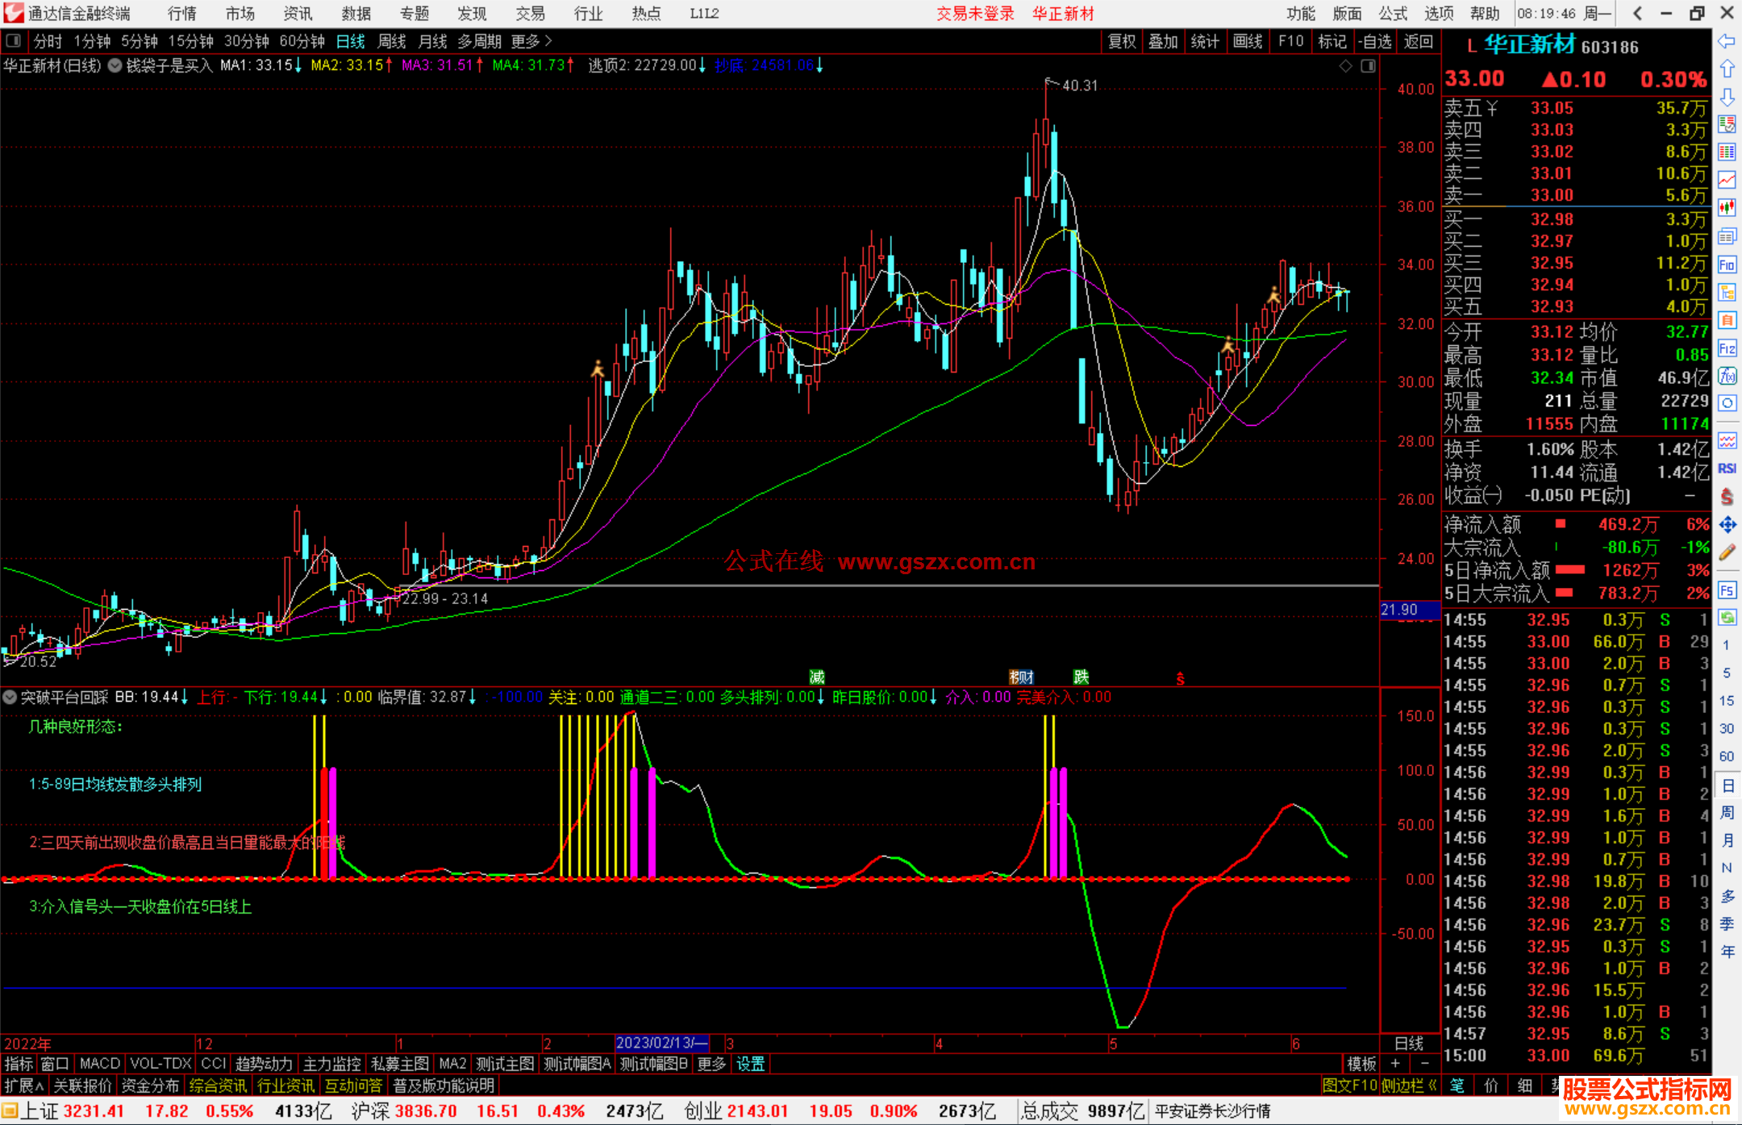Click the RSI indicator icon

point(1727,469)
